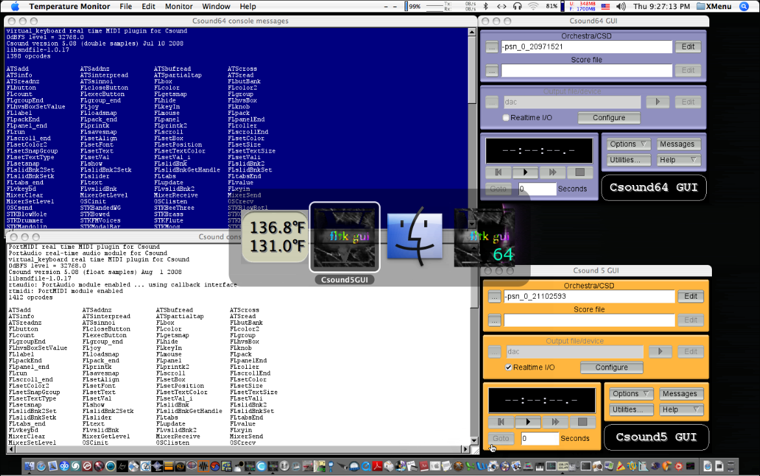The height and width of the screenshot is (476, 760).
Task: Click vertical scrollbar of Csound64 console messages
Action: coord(472,129)
